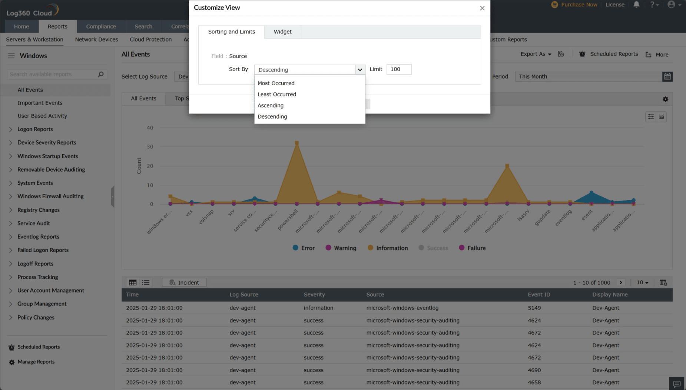
Task: Switch to list view icon
Action: pos(145,282)
